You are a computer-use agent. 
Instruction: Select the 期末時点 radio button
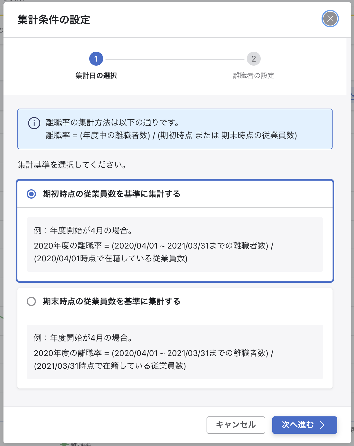click(31, 301)
